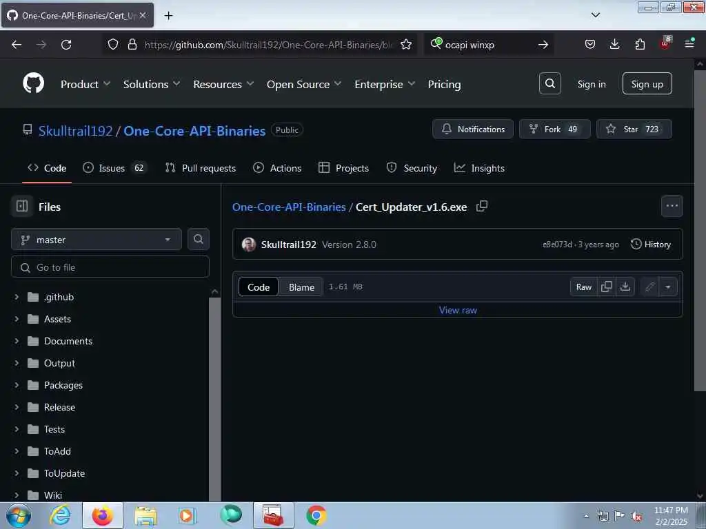Open the Release folder in tree
This screenshot has width=706, height=529.
click(x=59, y=407)
